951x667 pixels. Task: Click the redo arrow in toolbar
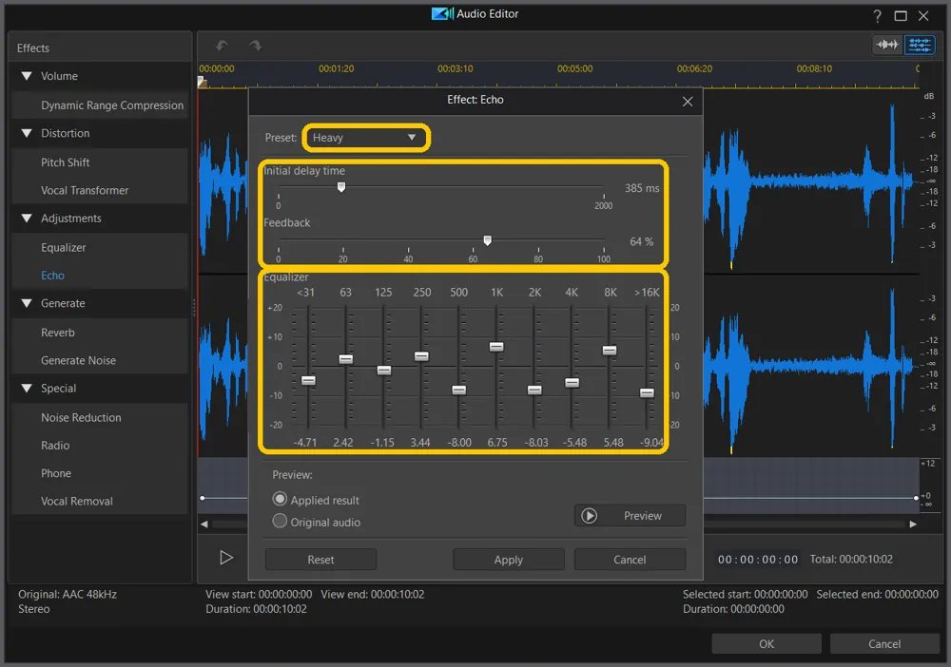255,46
